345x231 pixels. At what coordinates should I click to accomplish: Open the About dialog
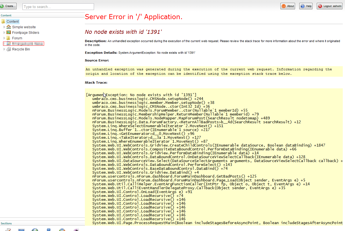coord(288,6)
